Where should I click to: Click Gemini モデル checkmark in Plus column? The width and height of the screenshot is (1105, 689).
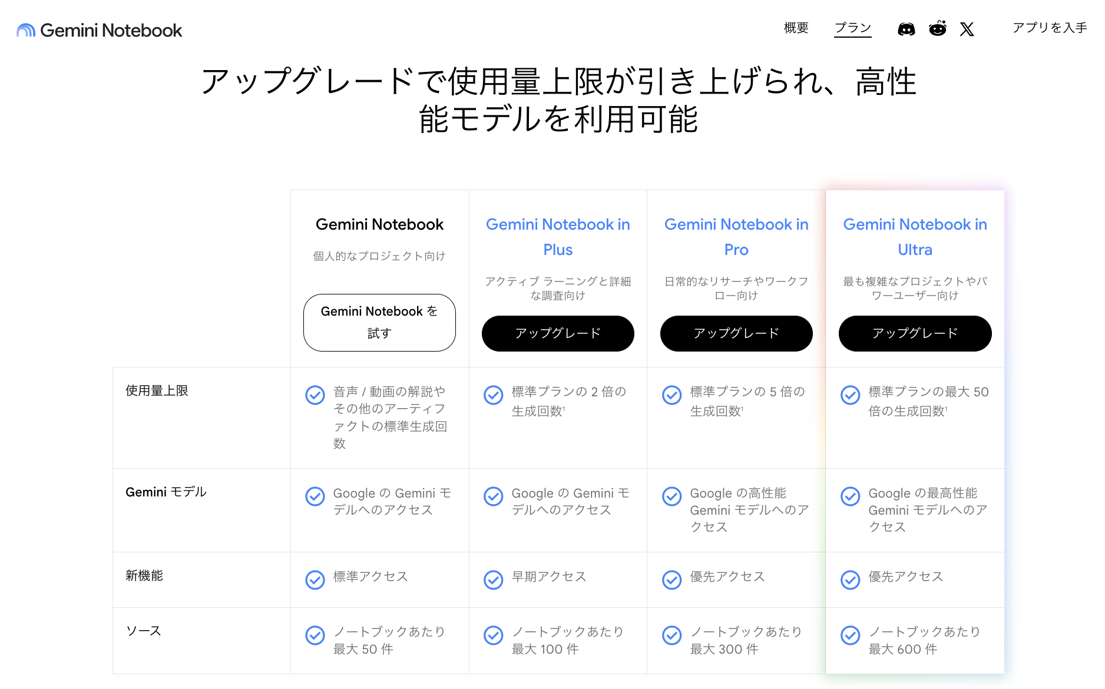(x=494, y=496)
